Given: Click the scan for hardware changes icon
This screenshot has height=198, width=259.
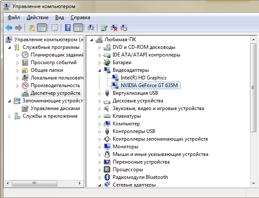Looking at the screenshot, I should (91, 28).
